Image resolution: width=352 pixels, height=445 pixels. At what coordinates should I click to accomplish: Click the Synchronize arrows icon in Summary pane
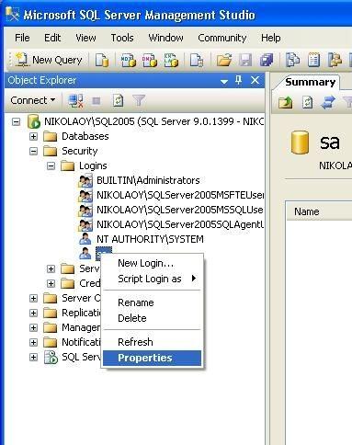pyautogui.click(x=328, y=102)
